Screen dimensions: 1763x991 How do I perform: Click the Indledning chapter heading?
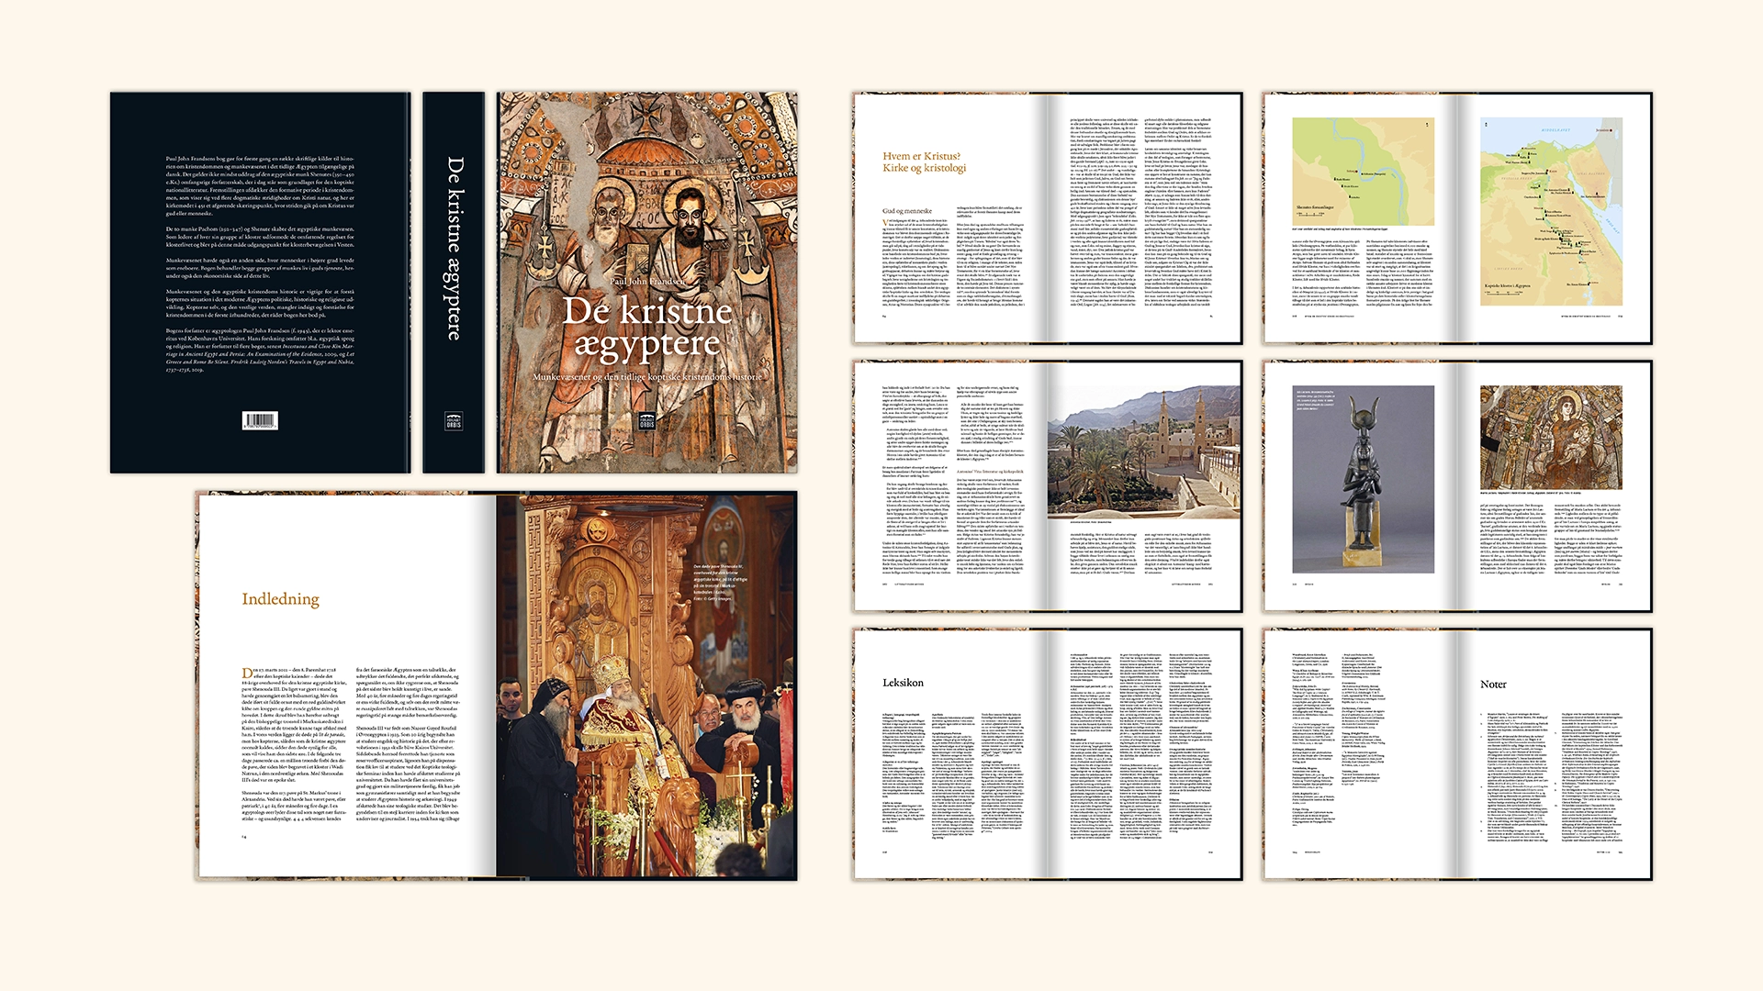click(280, 599)
